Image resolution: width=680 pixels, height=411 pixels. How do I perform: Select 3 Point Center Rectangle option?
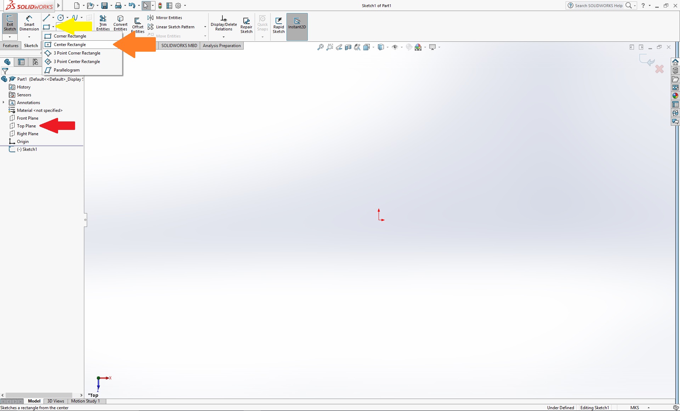pyautogui.click(x=76, y=61)
